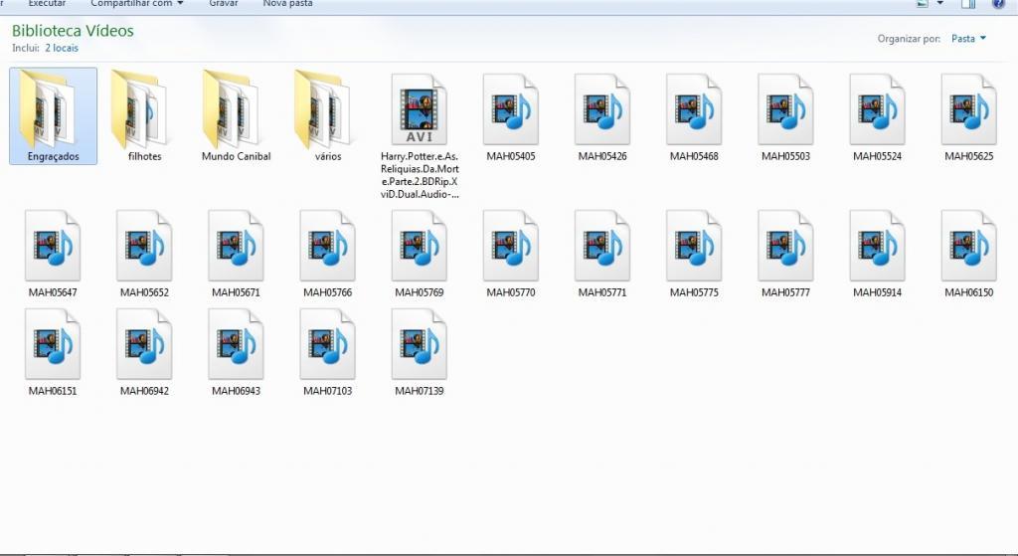
Task: Click the Executar toolbar button
Action: pos(47,4)
